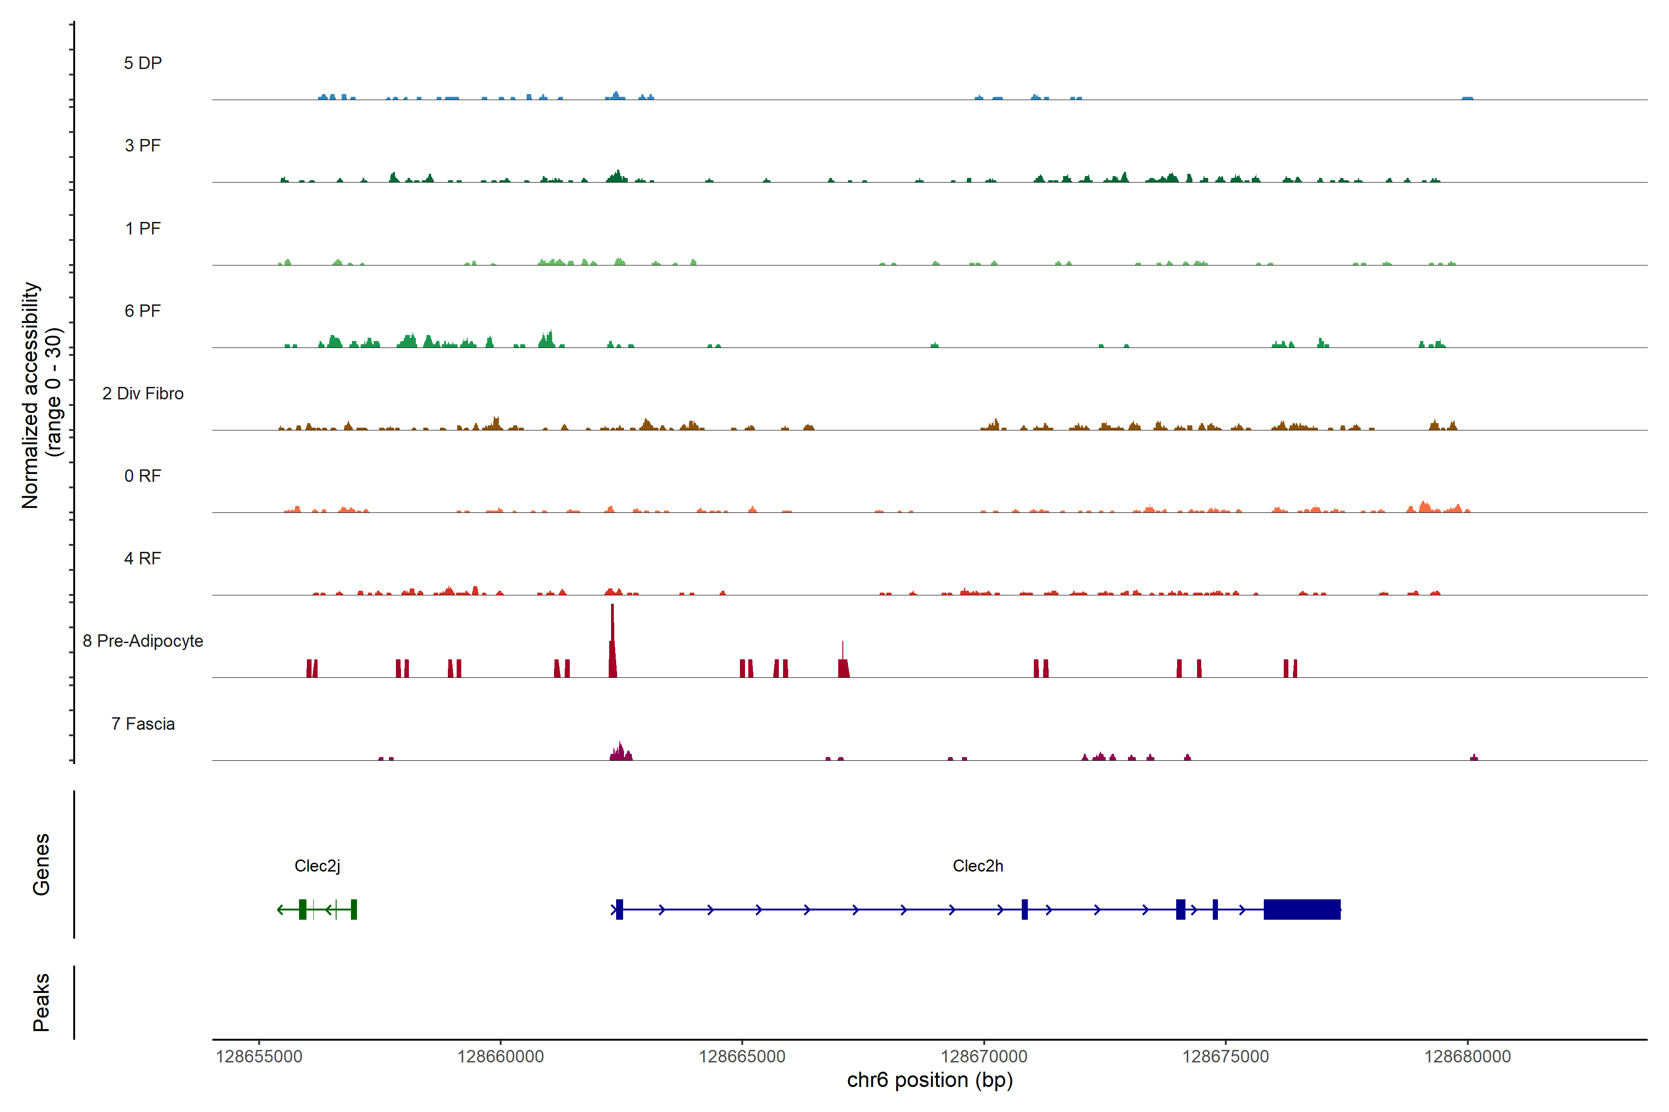Select the 1 PF track label

[143, 228]
